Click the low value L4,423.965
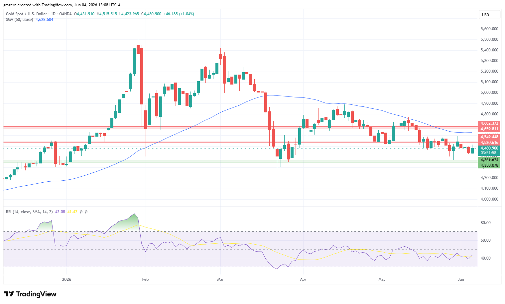505x304 pixels. click(129, 14)
